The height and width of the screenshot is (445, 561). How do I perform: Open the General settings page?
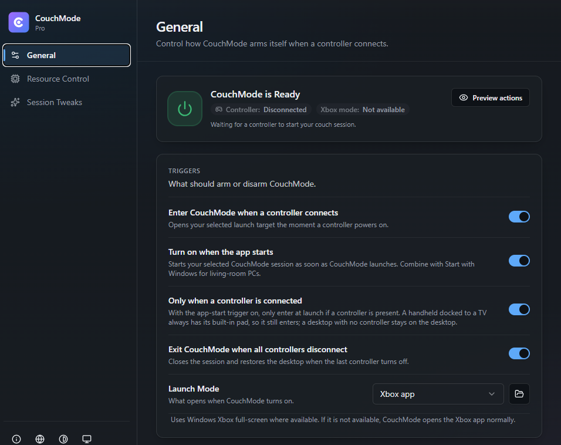coord(66,55)
